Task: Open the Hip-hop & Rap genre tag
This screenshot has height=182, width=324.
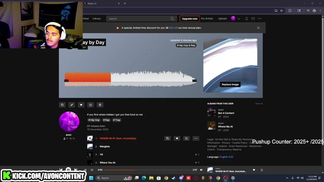Action: click(x=186, y=45)
